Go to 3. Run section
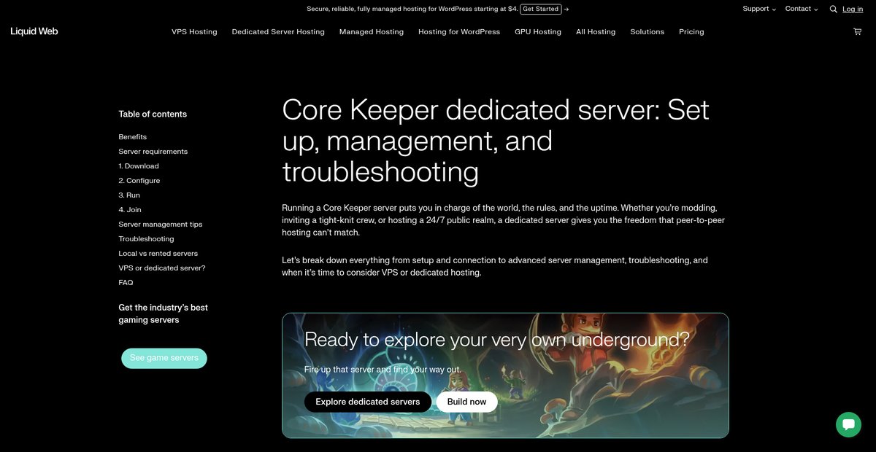 [129, 195]
